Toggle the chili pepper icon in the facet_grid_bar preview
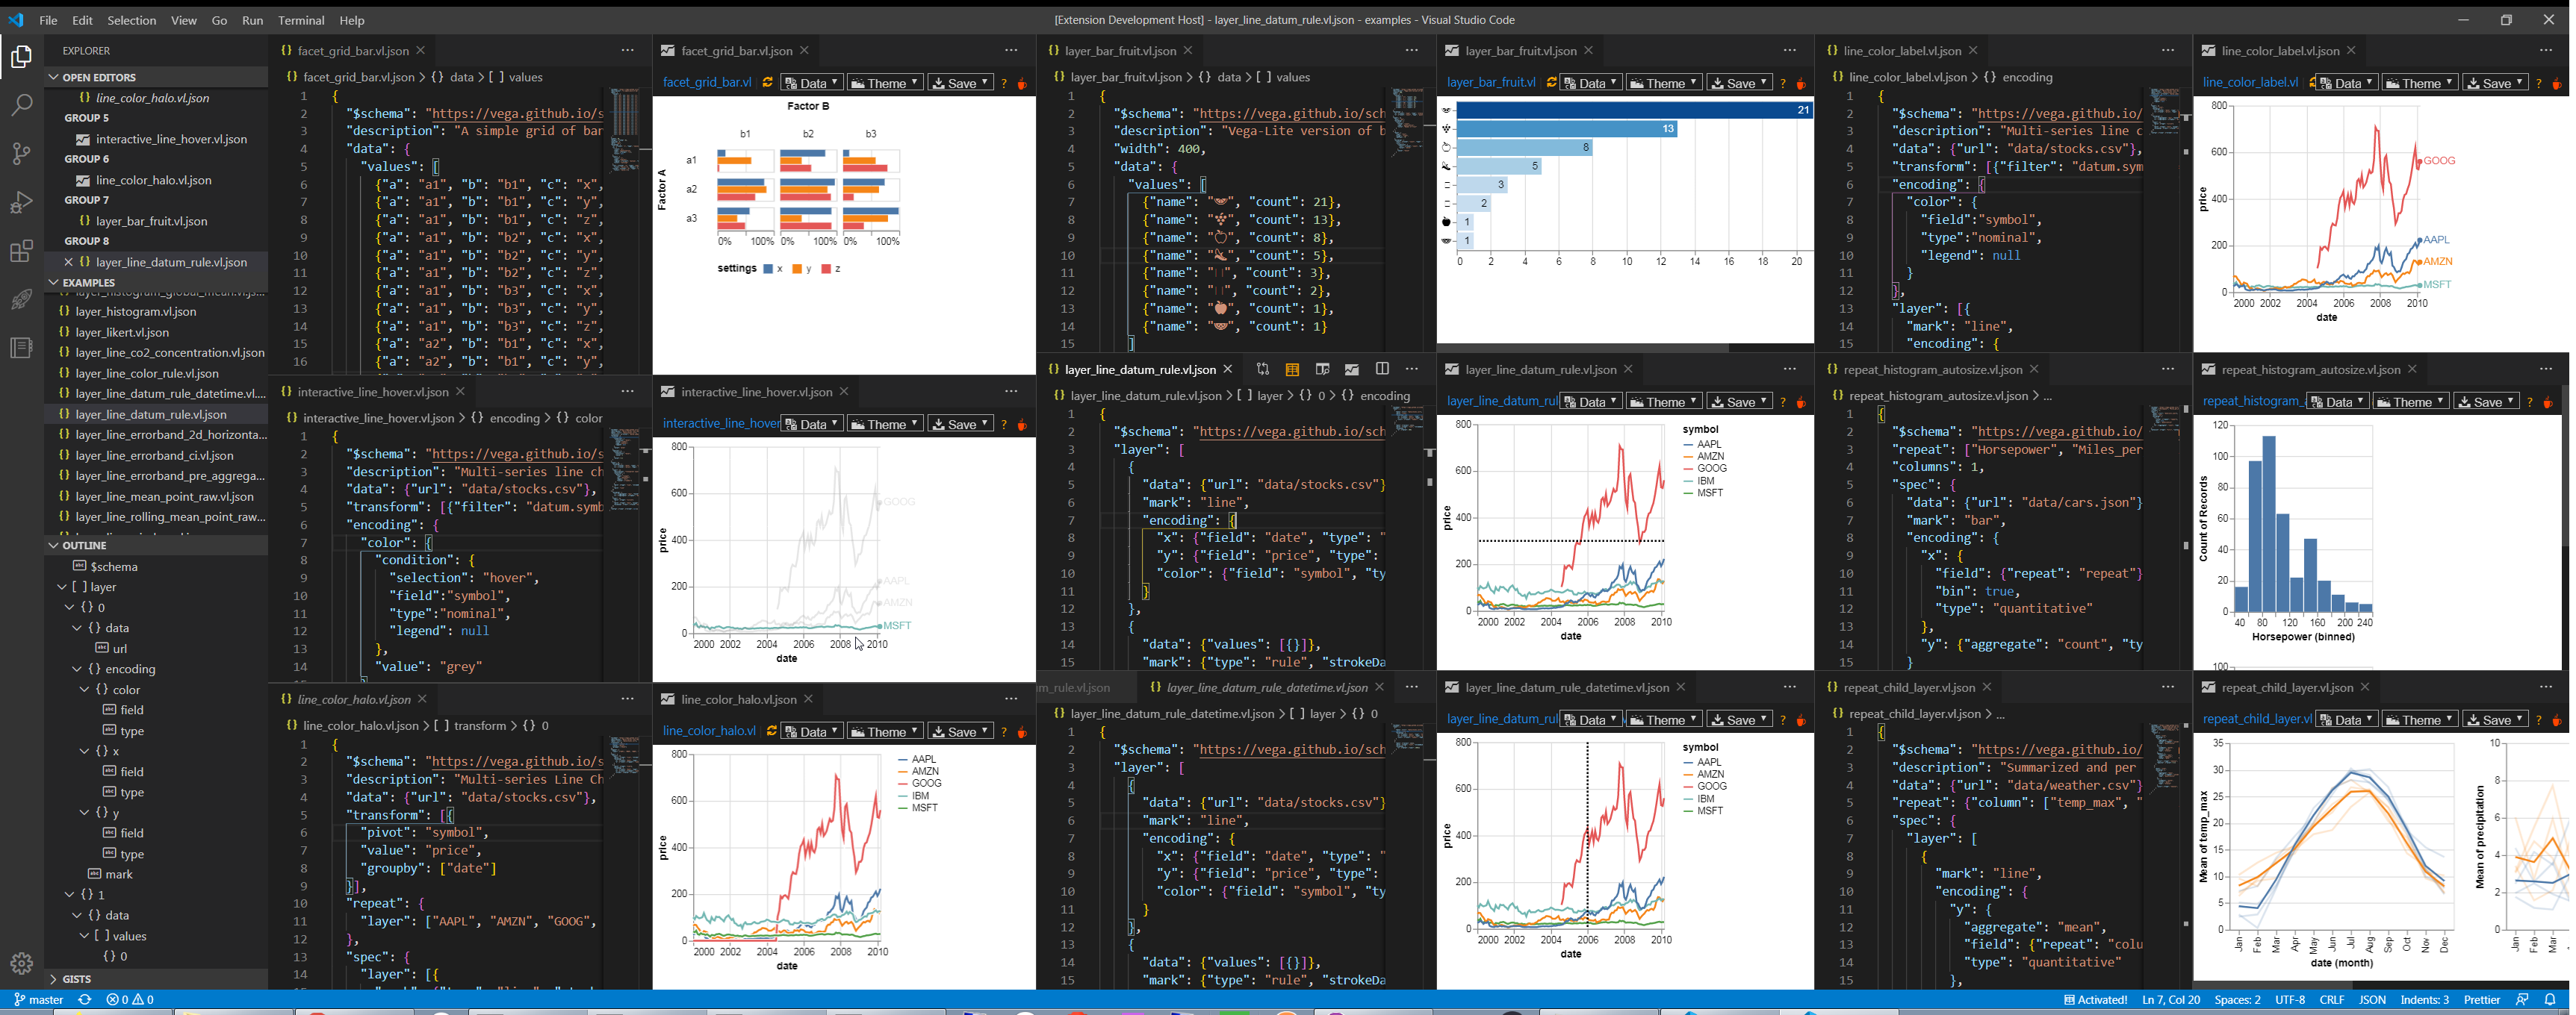 (x=1022, y=84)
